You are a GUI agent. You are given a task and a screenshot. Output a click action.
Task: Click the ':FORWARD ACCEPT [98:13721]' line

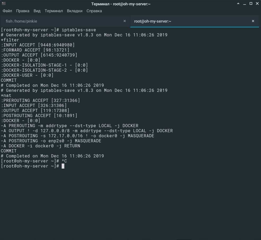coord(35,50)
